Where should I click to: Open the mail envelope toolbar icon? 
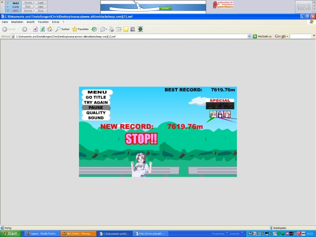click(x=103, y=29)
